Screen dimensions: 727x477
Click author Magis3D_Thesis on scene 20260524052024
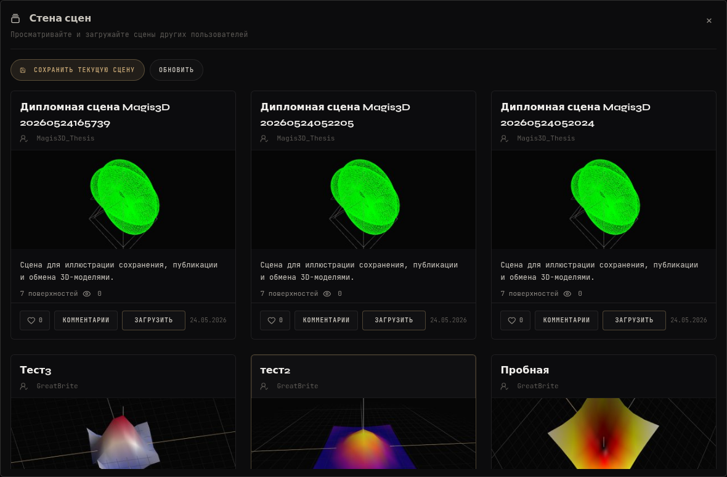coord(546,139)
